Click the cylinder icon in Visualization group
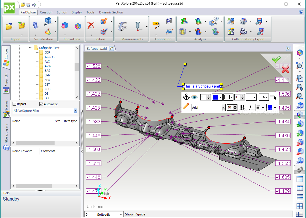The height and width of the screenshot is (218, 306). pyautogui.click(x=35, y=25)
